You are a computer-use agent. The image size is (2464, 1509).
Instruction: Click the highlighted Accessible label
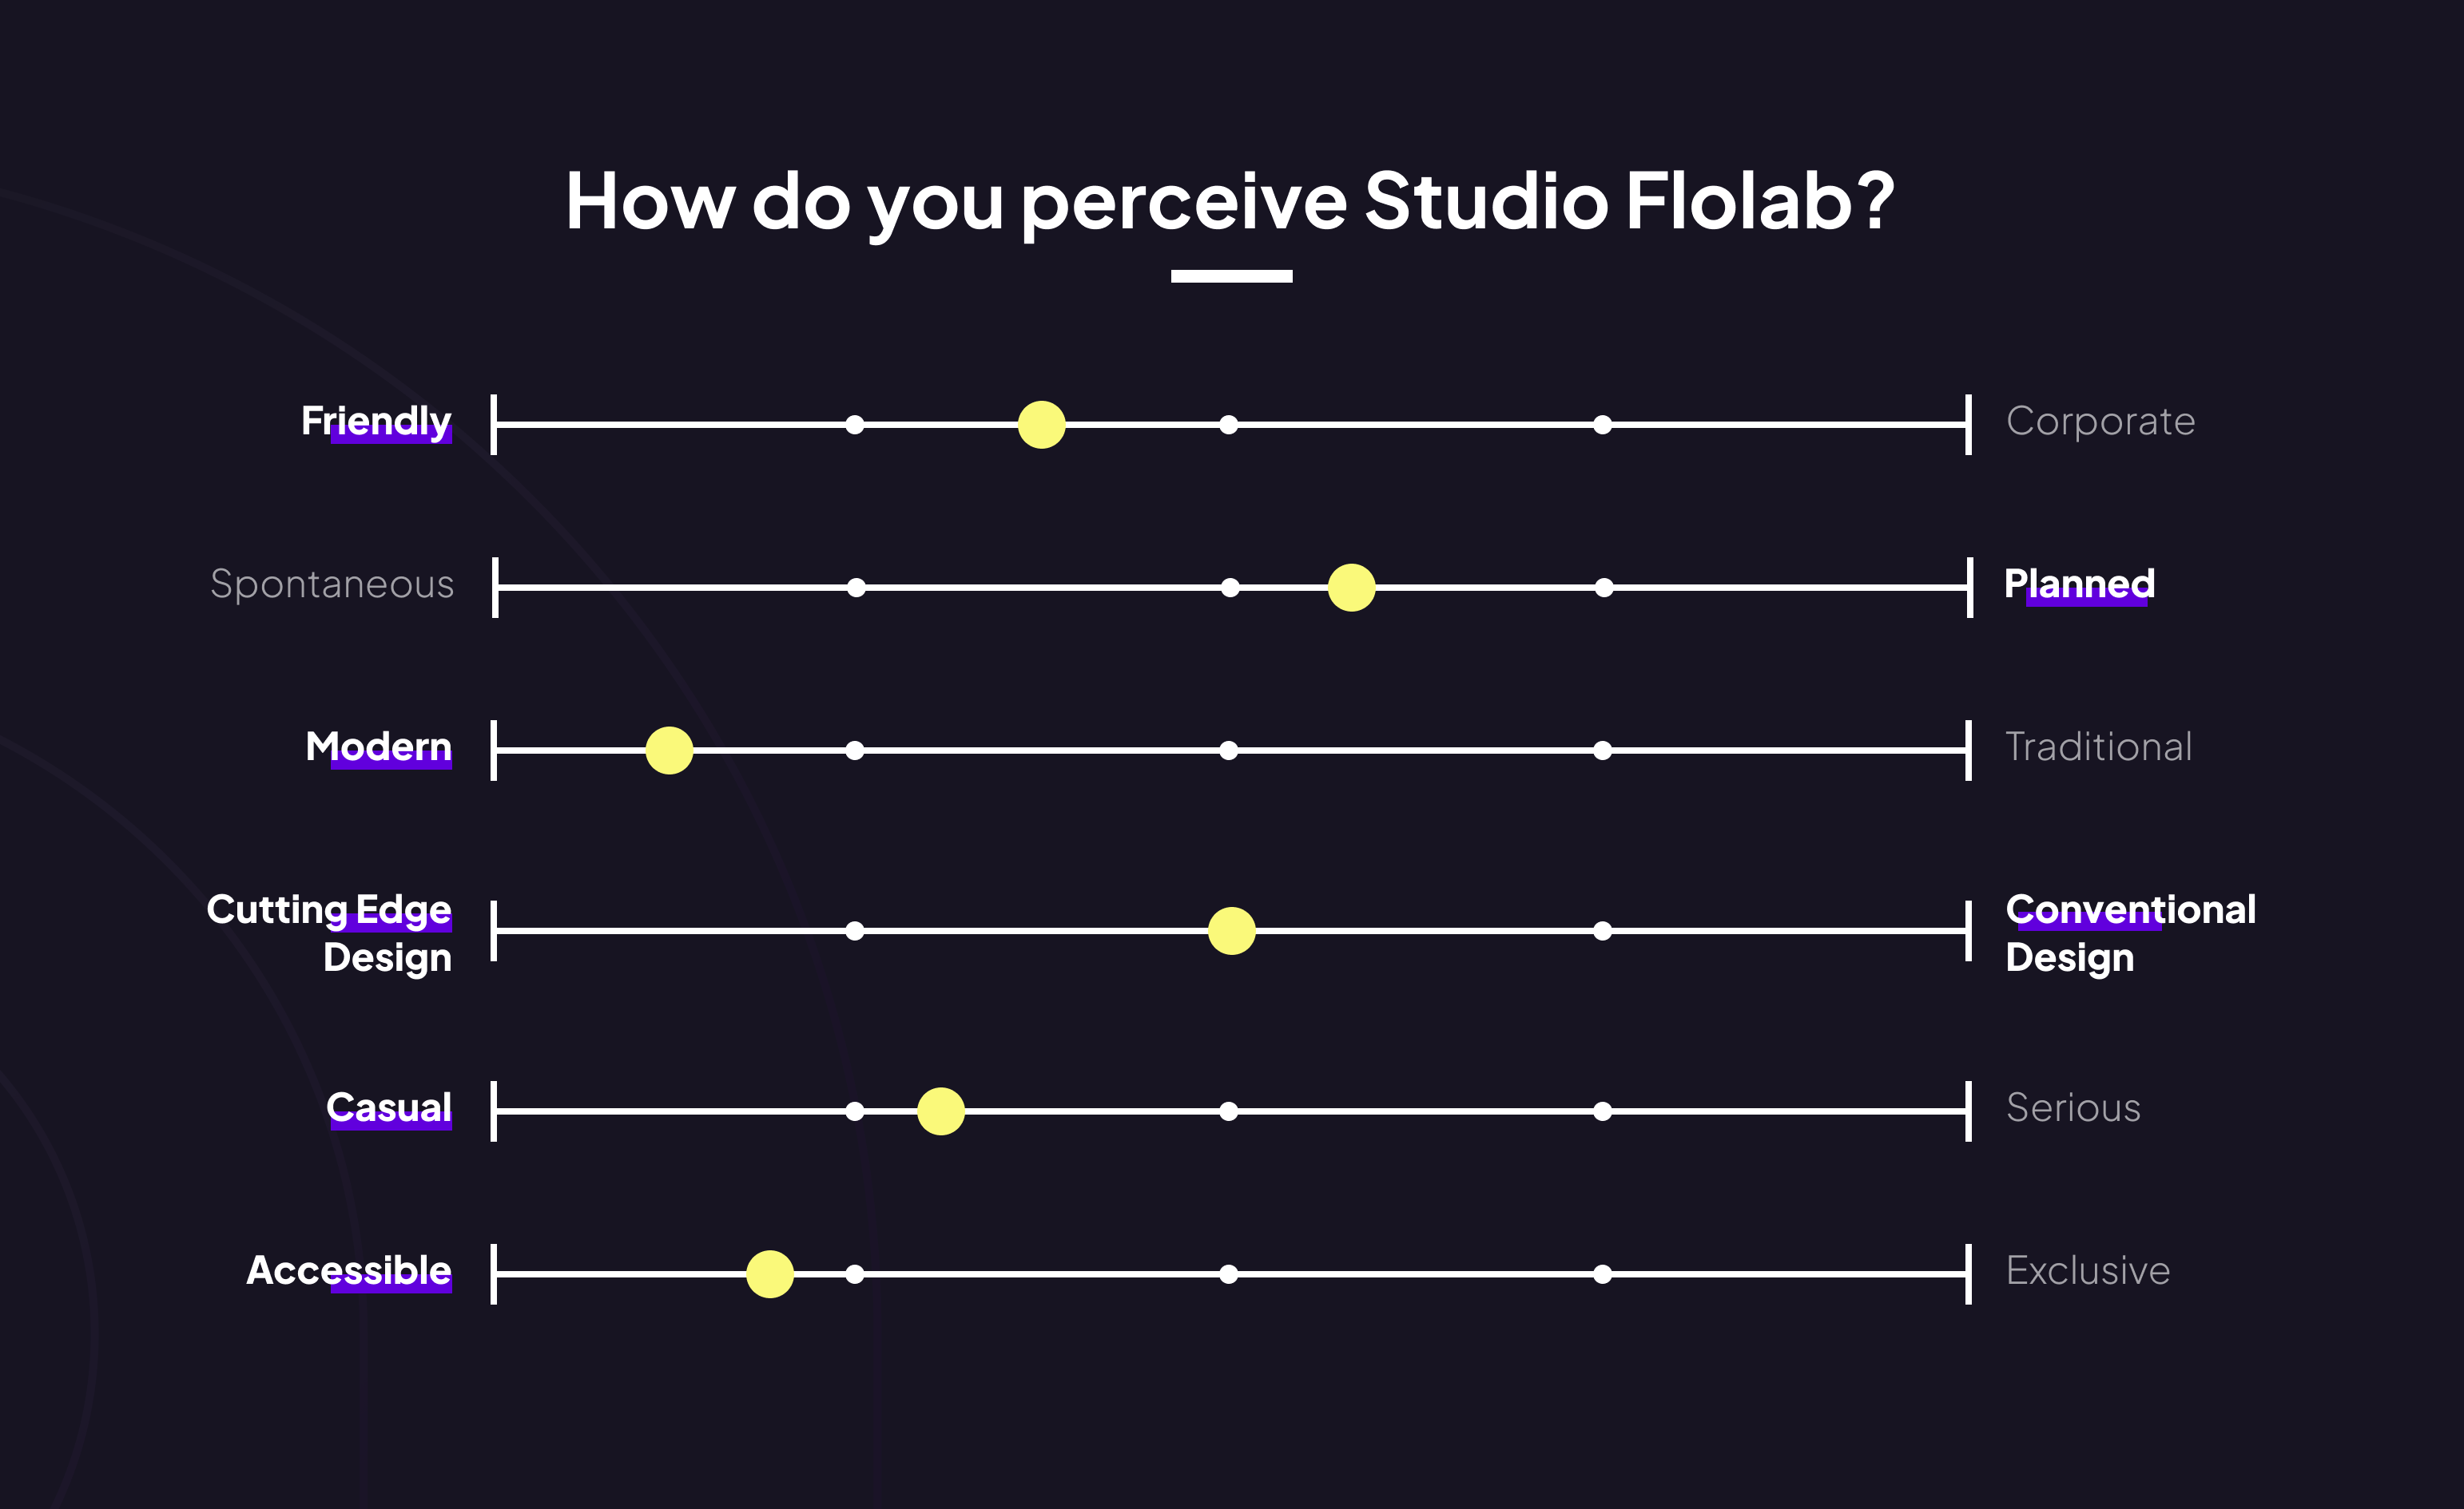pos(349,1271)
